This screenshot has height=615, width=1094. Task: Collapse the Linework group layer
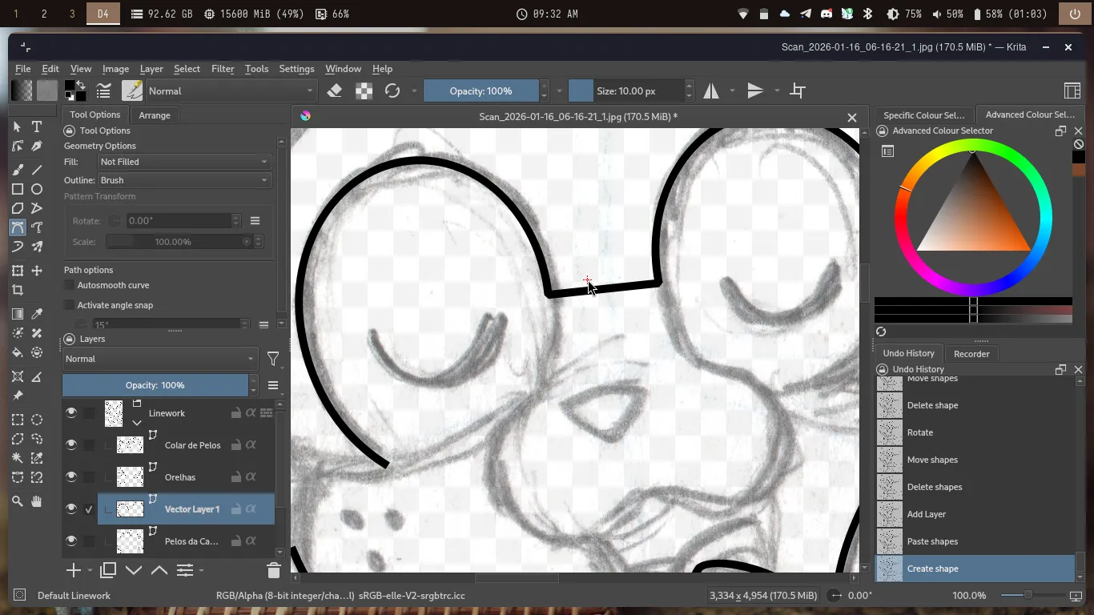click(x=137, y=422)
